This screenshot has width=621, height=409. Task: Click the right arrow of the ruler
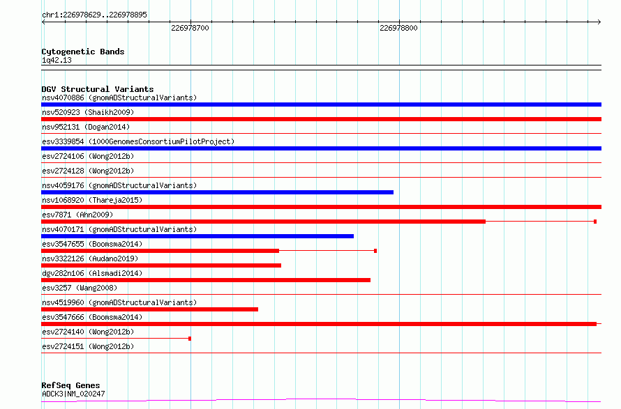[599, 22]
